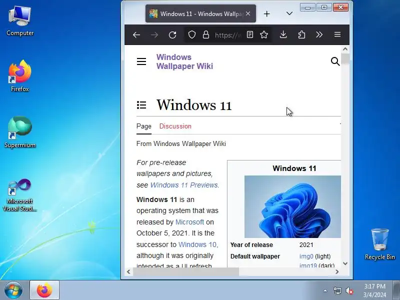Open the muted volume tray icon
The image size is (400, 300).
tap(349, 290)
